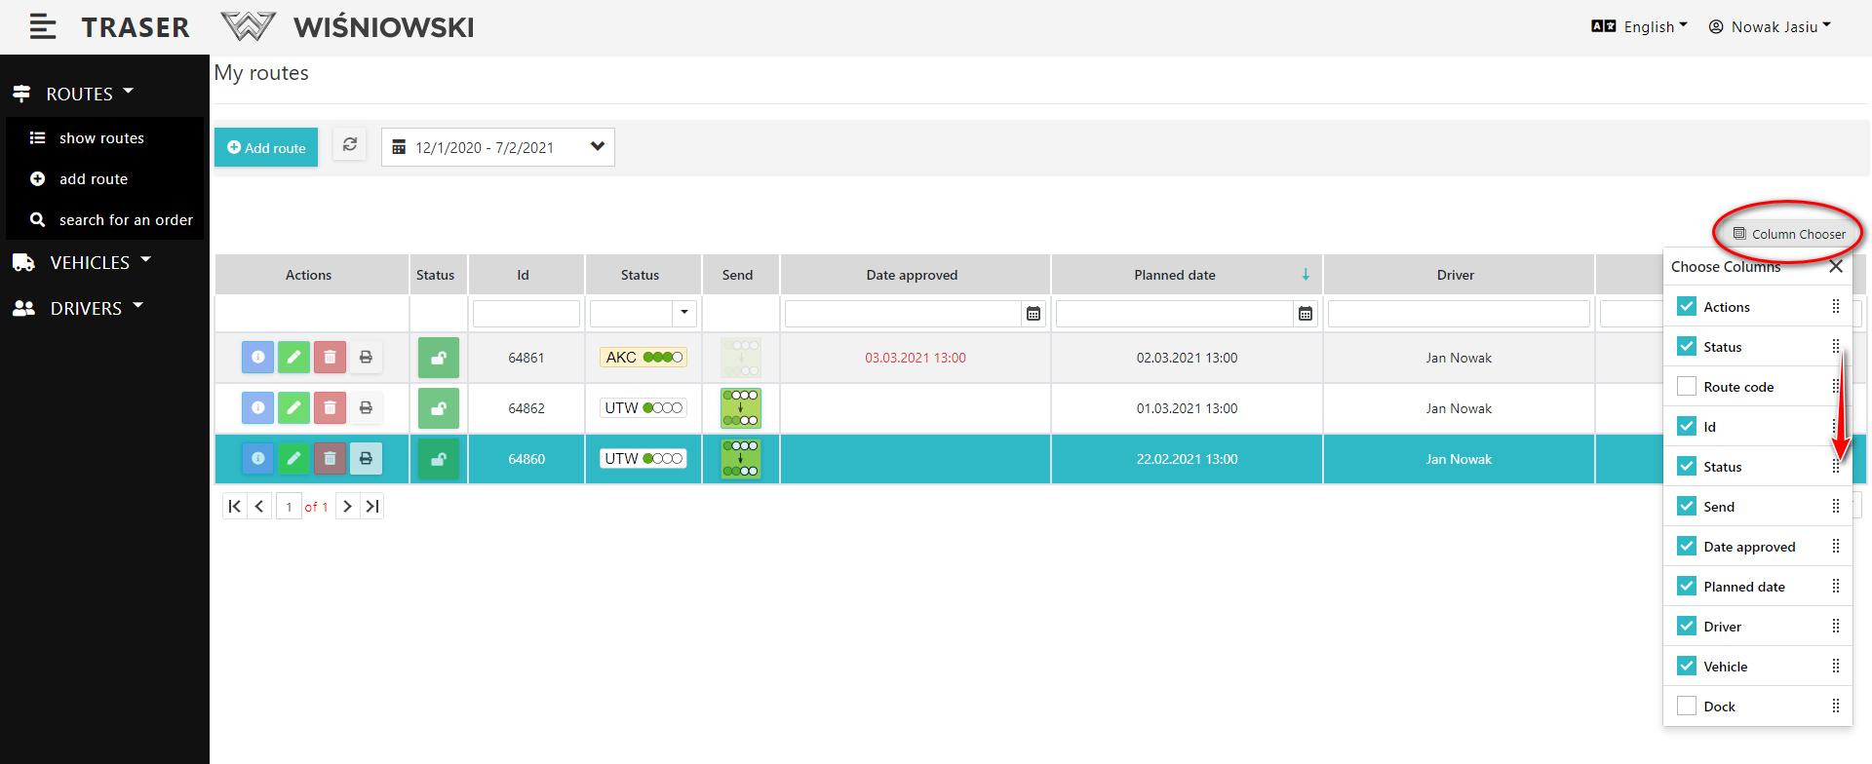1872x764 pixels.
Task: Click the send route icon for route 64862
Action: 741,408
